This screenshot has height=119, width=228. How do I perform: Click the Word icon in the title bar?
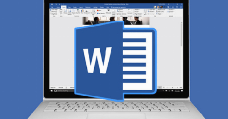[52, 4]
